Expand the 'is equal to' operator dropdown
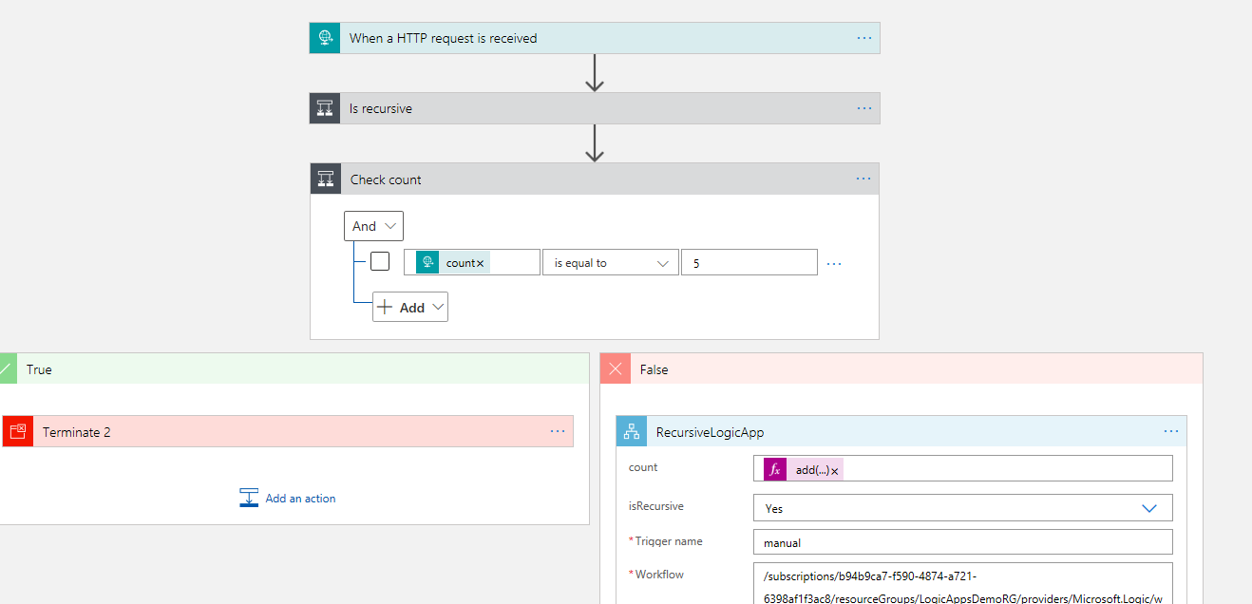This screenshot has height=604, width=1252. pos(610,263)
